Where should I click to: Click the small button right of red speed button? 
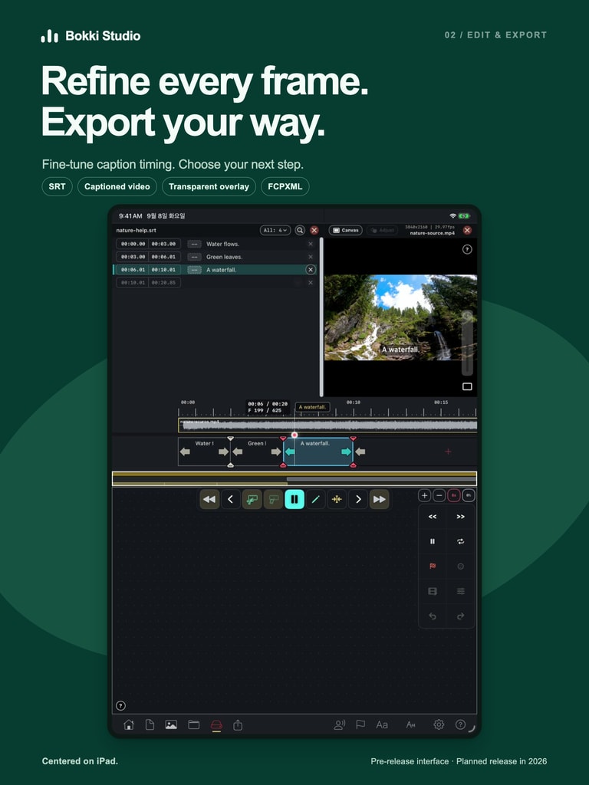469,496
